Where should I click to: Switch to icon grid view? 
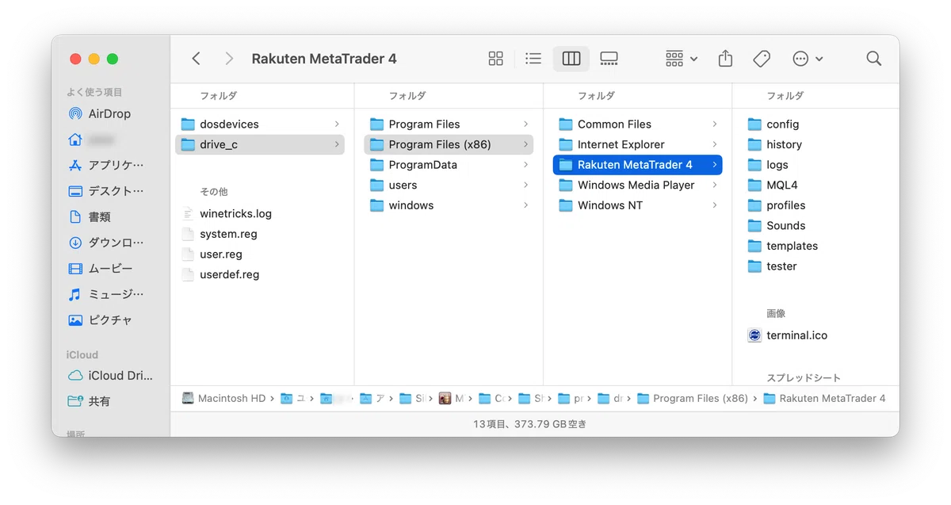(x=496, y=59)
